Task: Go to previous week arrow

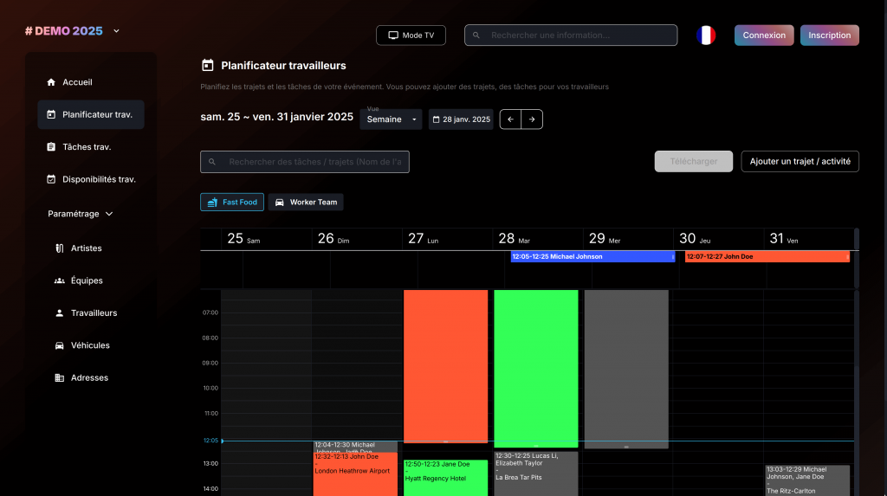Action: [511, 119]
